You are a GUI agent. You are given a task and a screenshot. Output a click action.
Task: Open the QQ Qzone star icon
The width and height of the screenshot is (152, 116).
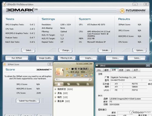[71, 75]
